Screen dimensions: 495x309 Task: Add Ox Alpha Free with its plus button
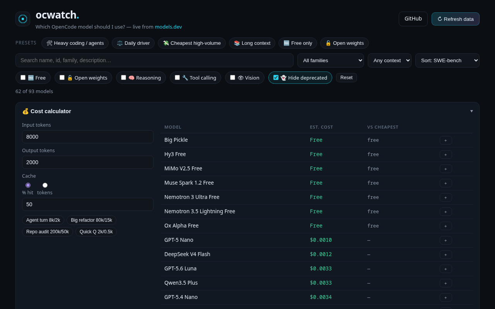tap(445, 226)
